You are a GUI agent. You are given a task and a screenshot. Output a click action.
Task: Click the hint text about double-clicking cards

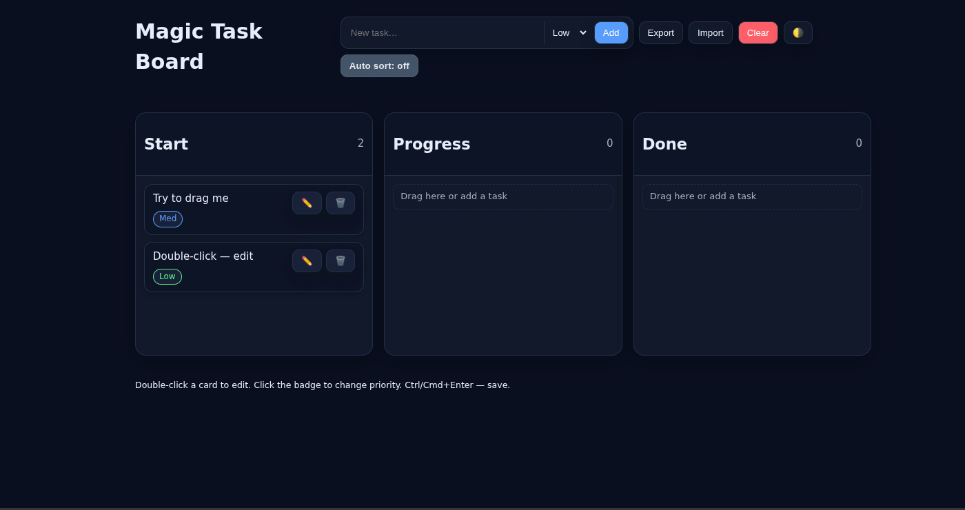[323, 385]
